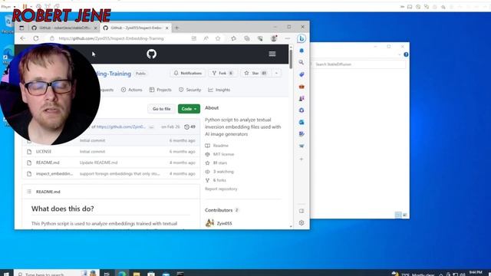Click the GitHub page vertical scrollbar
The width and height of the screenshot is (491, 276).
pyautogui.click(x=291, y=60)
